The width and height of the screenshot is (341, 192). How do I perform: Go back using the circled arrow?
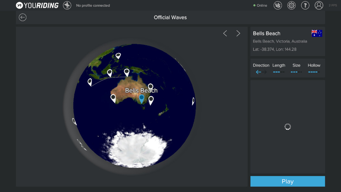23,17
